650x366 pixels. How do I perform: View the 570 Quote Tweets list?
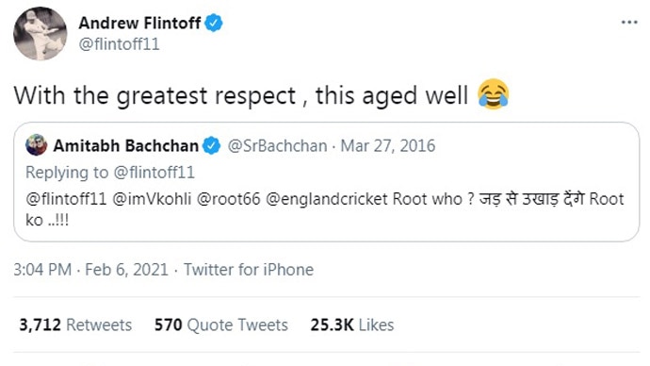(x=221, y=324)
